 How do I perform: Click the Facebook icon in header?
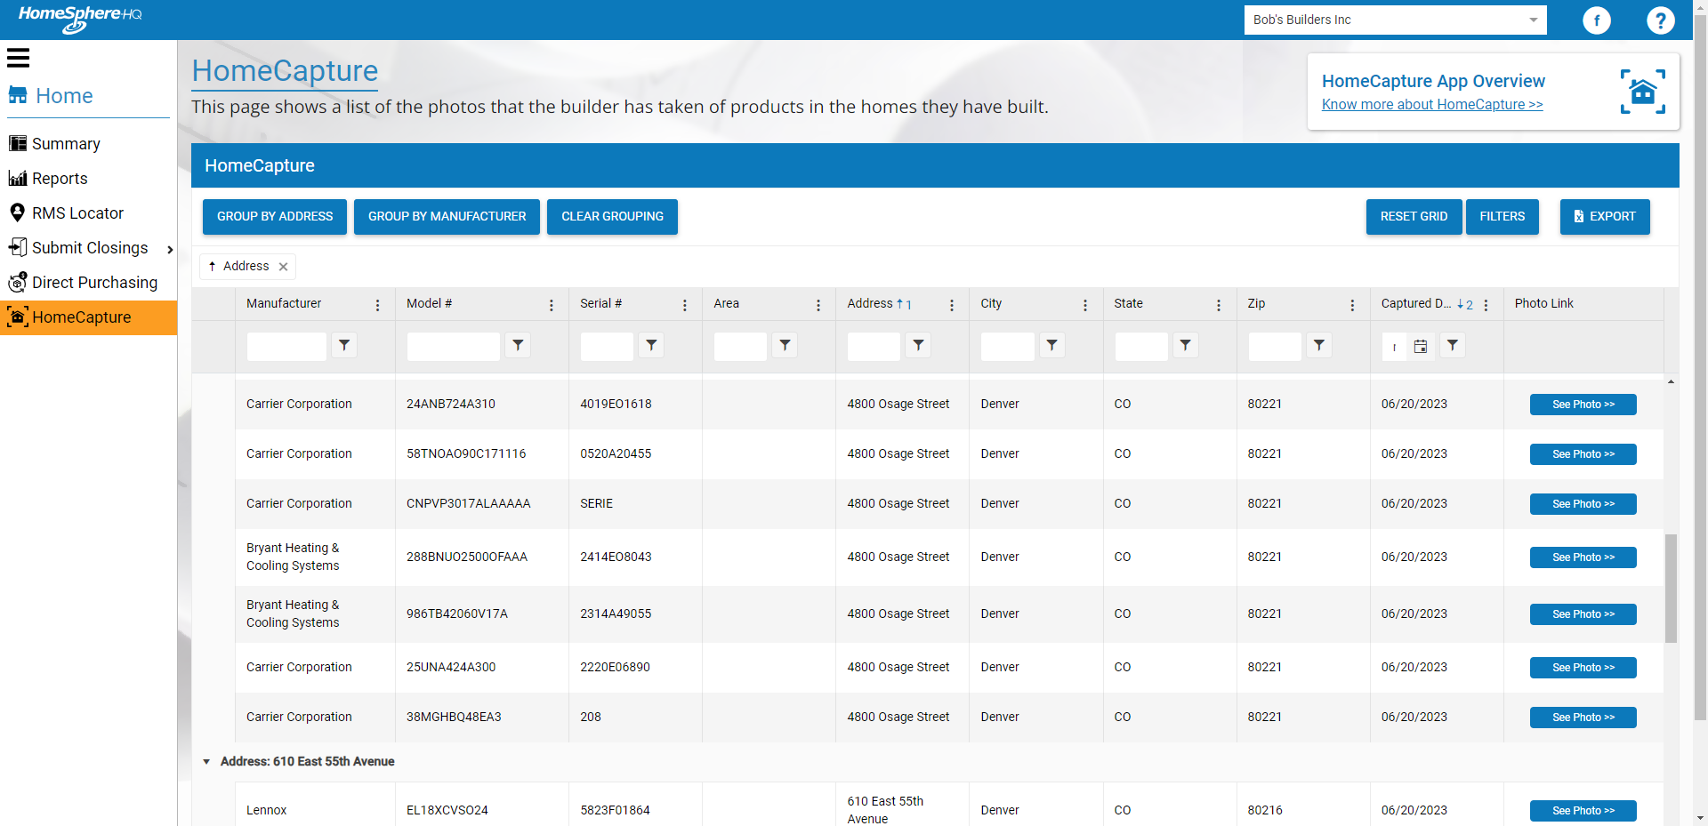pos(1597,20)
